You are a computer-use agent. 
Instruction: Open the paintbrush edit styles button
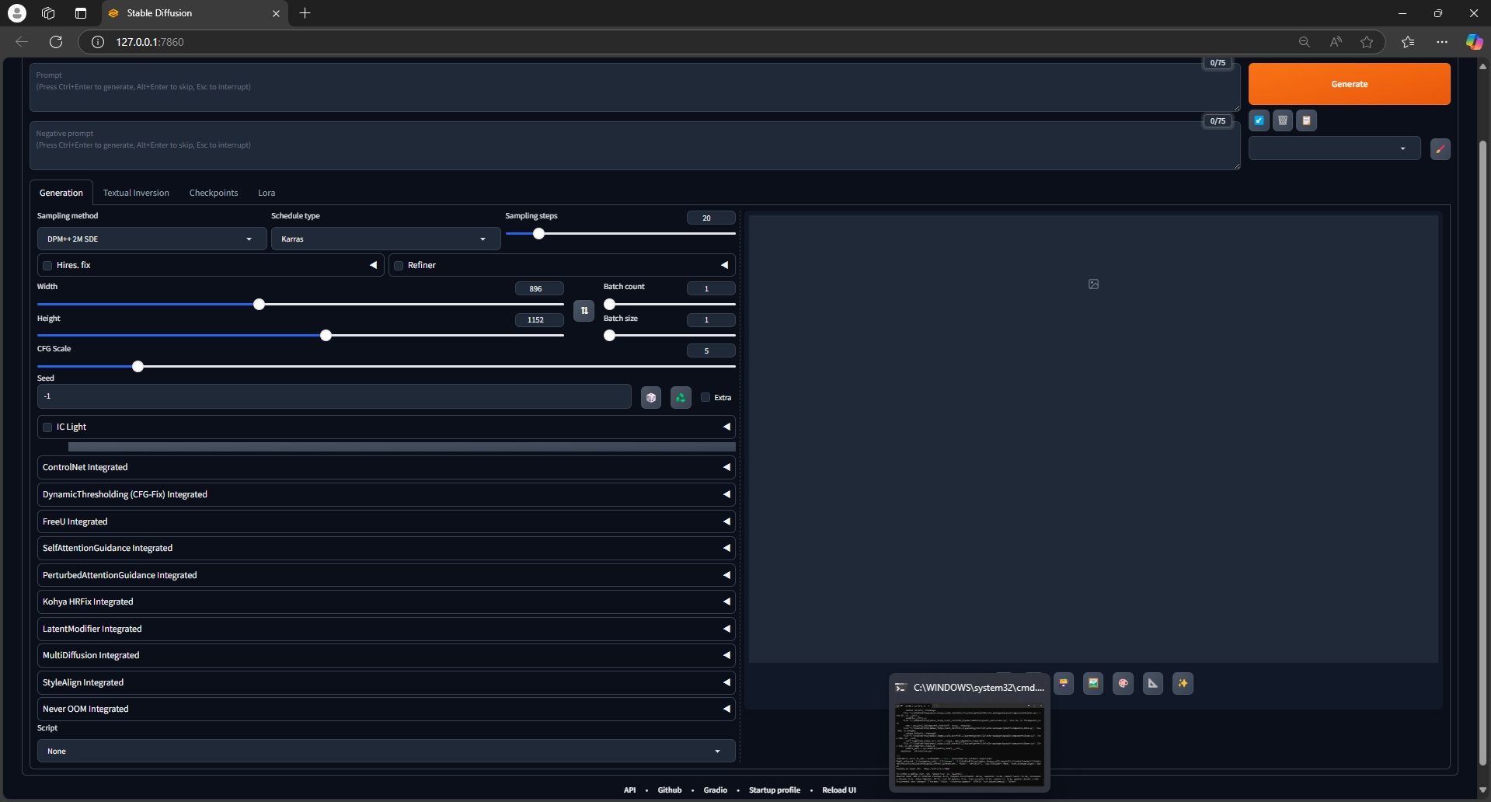click(x=1440, y=149)
